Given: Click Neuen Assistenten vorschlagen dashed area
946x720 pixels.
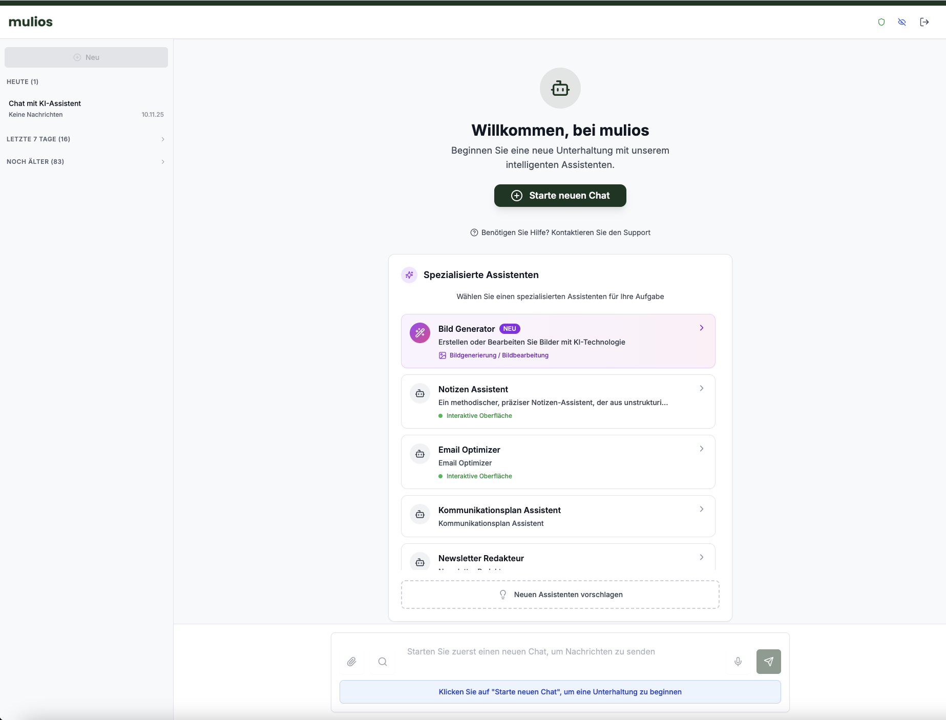Looking at the screenshot, I should pos(560,595).
